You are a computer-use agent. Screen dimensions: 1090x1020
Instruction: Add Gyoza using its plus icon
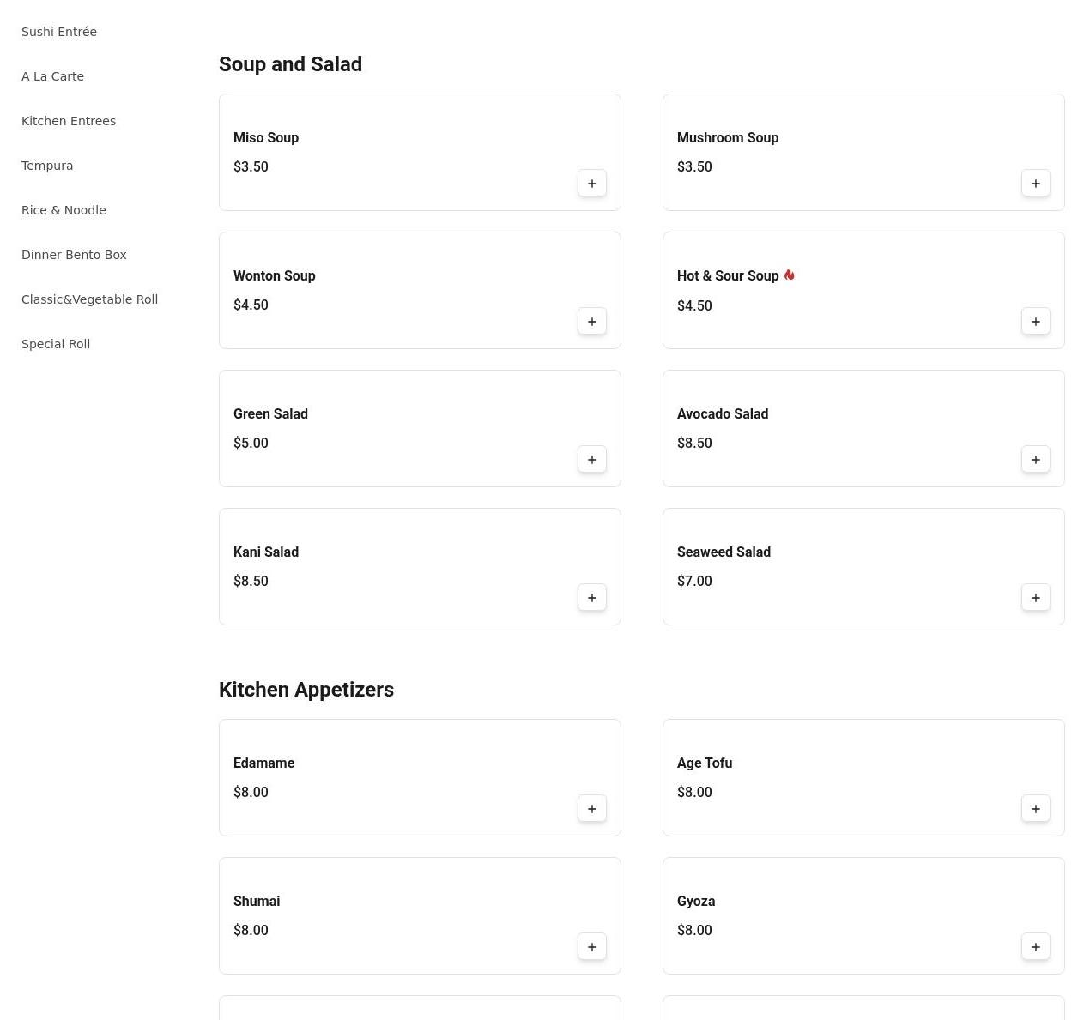coord(1035,947)
